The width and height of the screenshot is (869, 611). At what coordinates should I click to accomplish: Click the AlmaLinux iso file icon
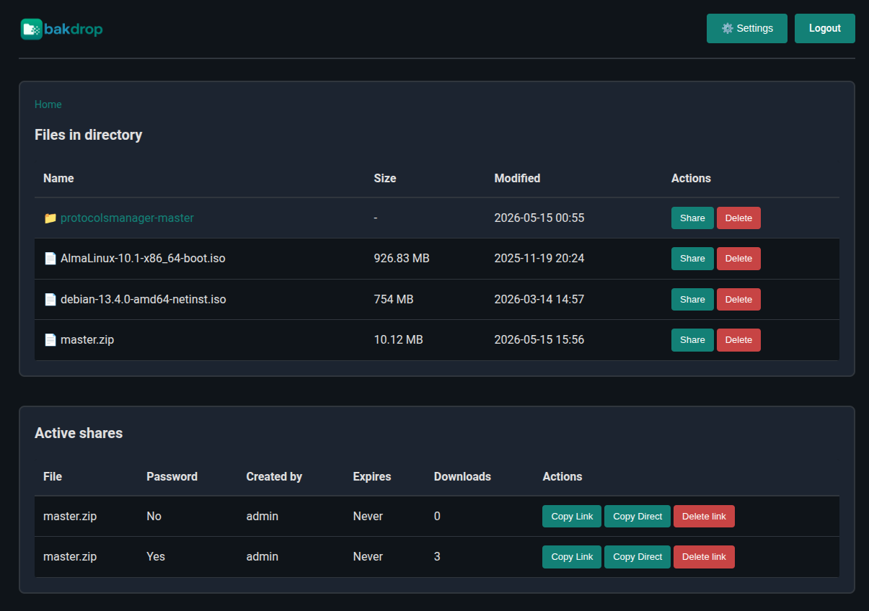[x=50, y=258]
